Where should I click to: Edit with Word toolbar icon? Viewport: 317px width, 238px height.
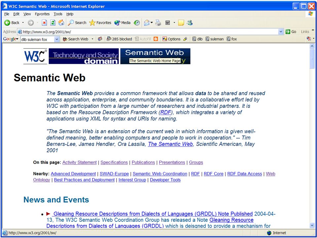(168, 23)
